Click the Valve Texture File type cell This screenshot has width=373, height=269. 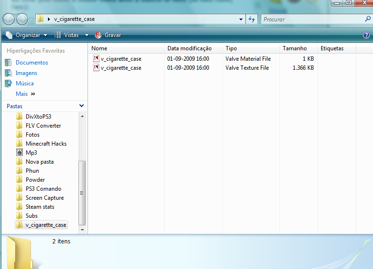[x=247, y=68]
